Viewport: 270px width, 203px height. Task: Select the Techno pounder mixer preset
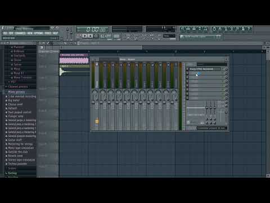coord(17,164)
